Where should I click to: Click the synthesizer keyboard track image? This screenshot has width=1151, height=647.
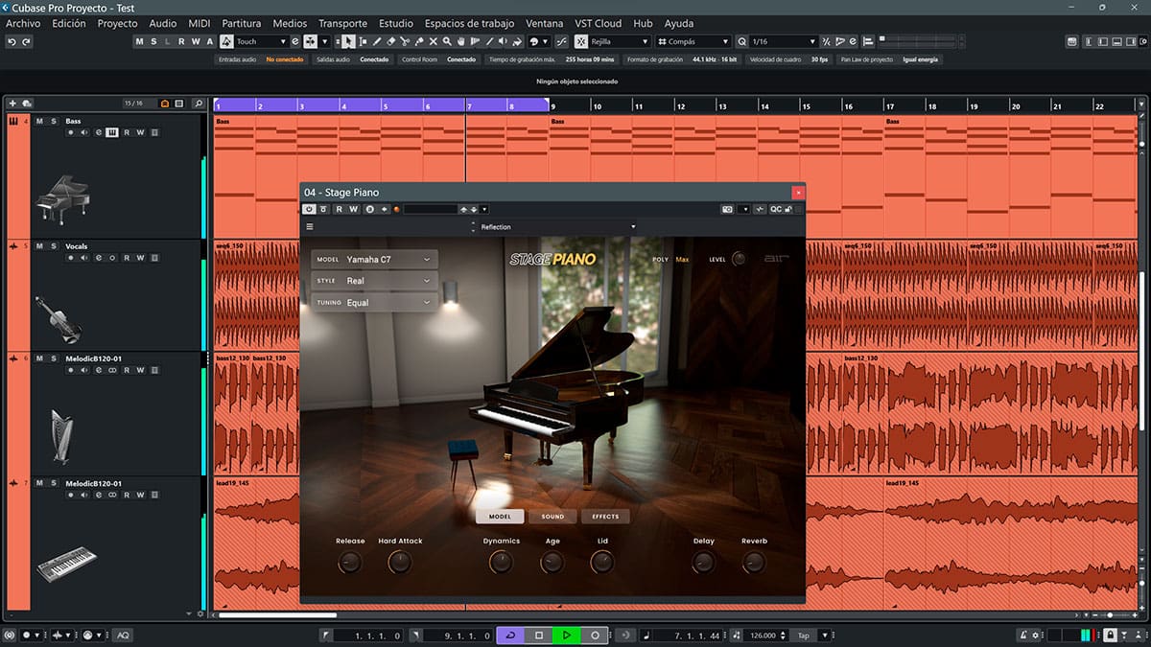pos(67,564)
